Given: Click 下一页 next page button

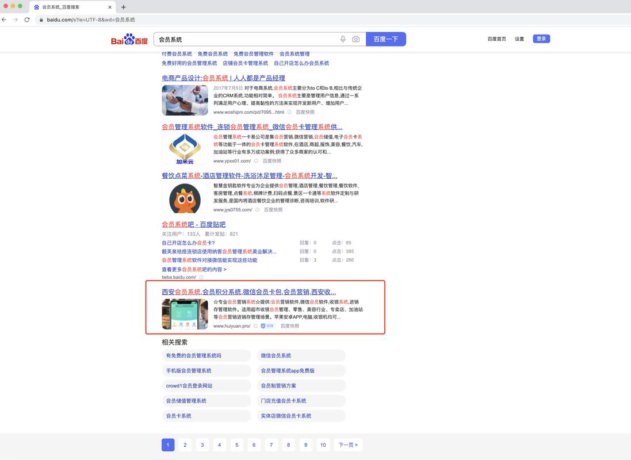Looking at the screenshot, I should (x=348, y=444).
